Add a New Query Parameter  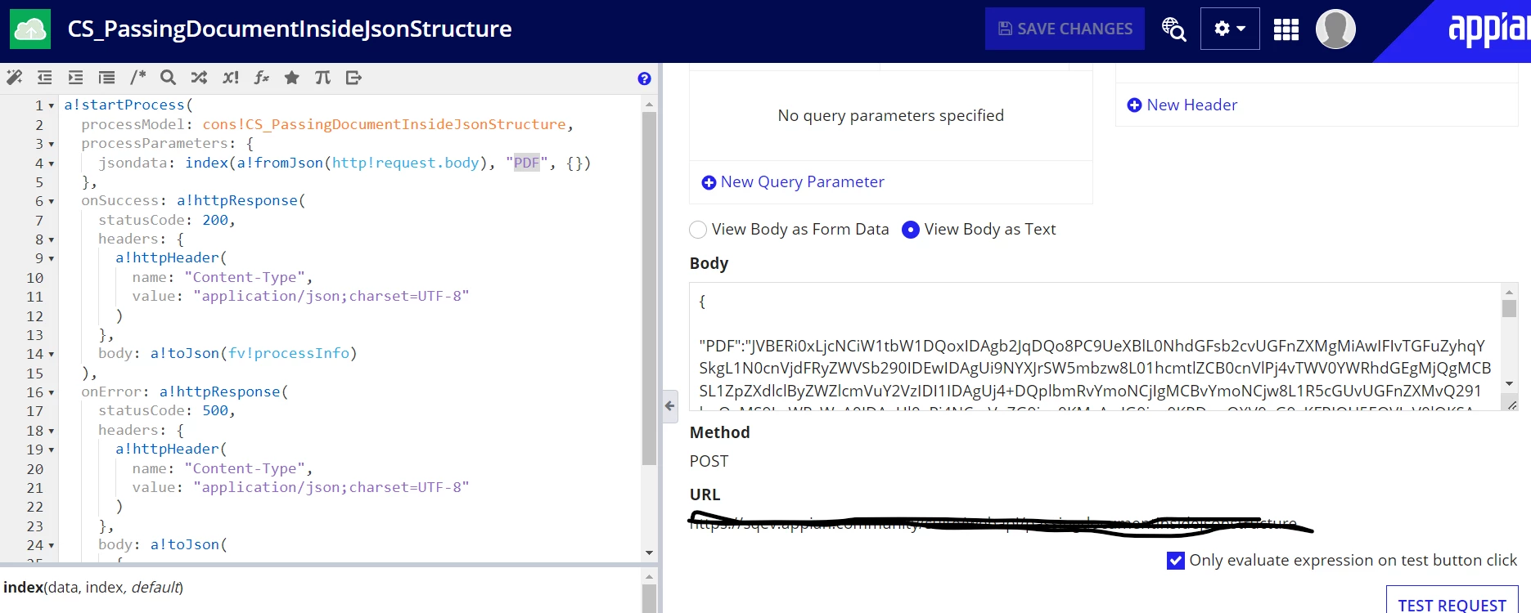[793, 182]
